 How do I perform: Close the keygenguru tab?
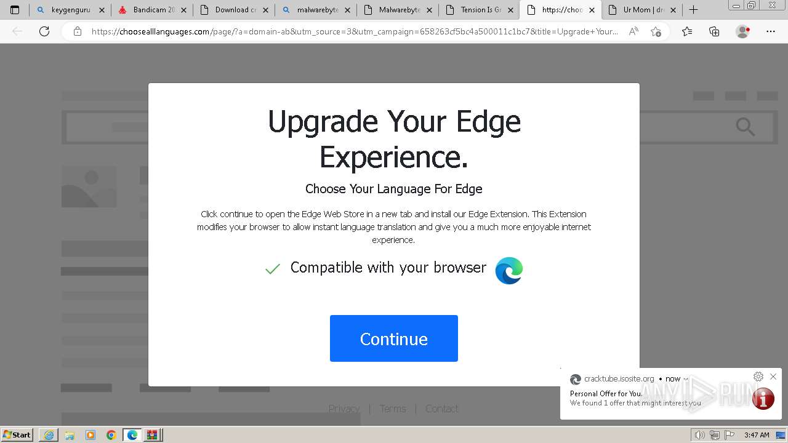102,10
